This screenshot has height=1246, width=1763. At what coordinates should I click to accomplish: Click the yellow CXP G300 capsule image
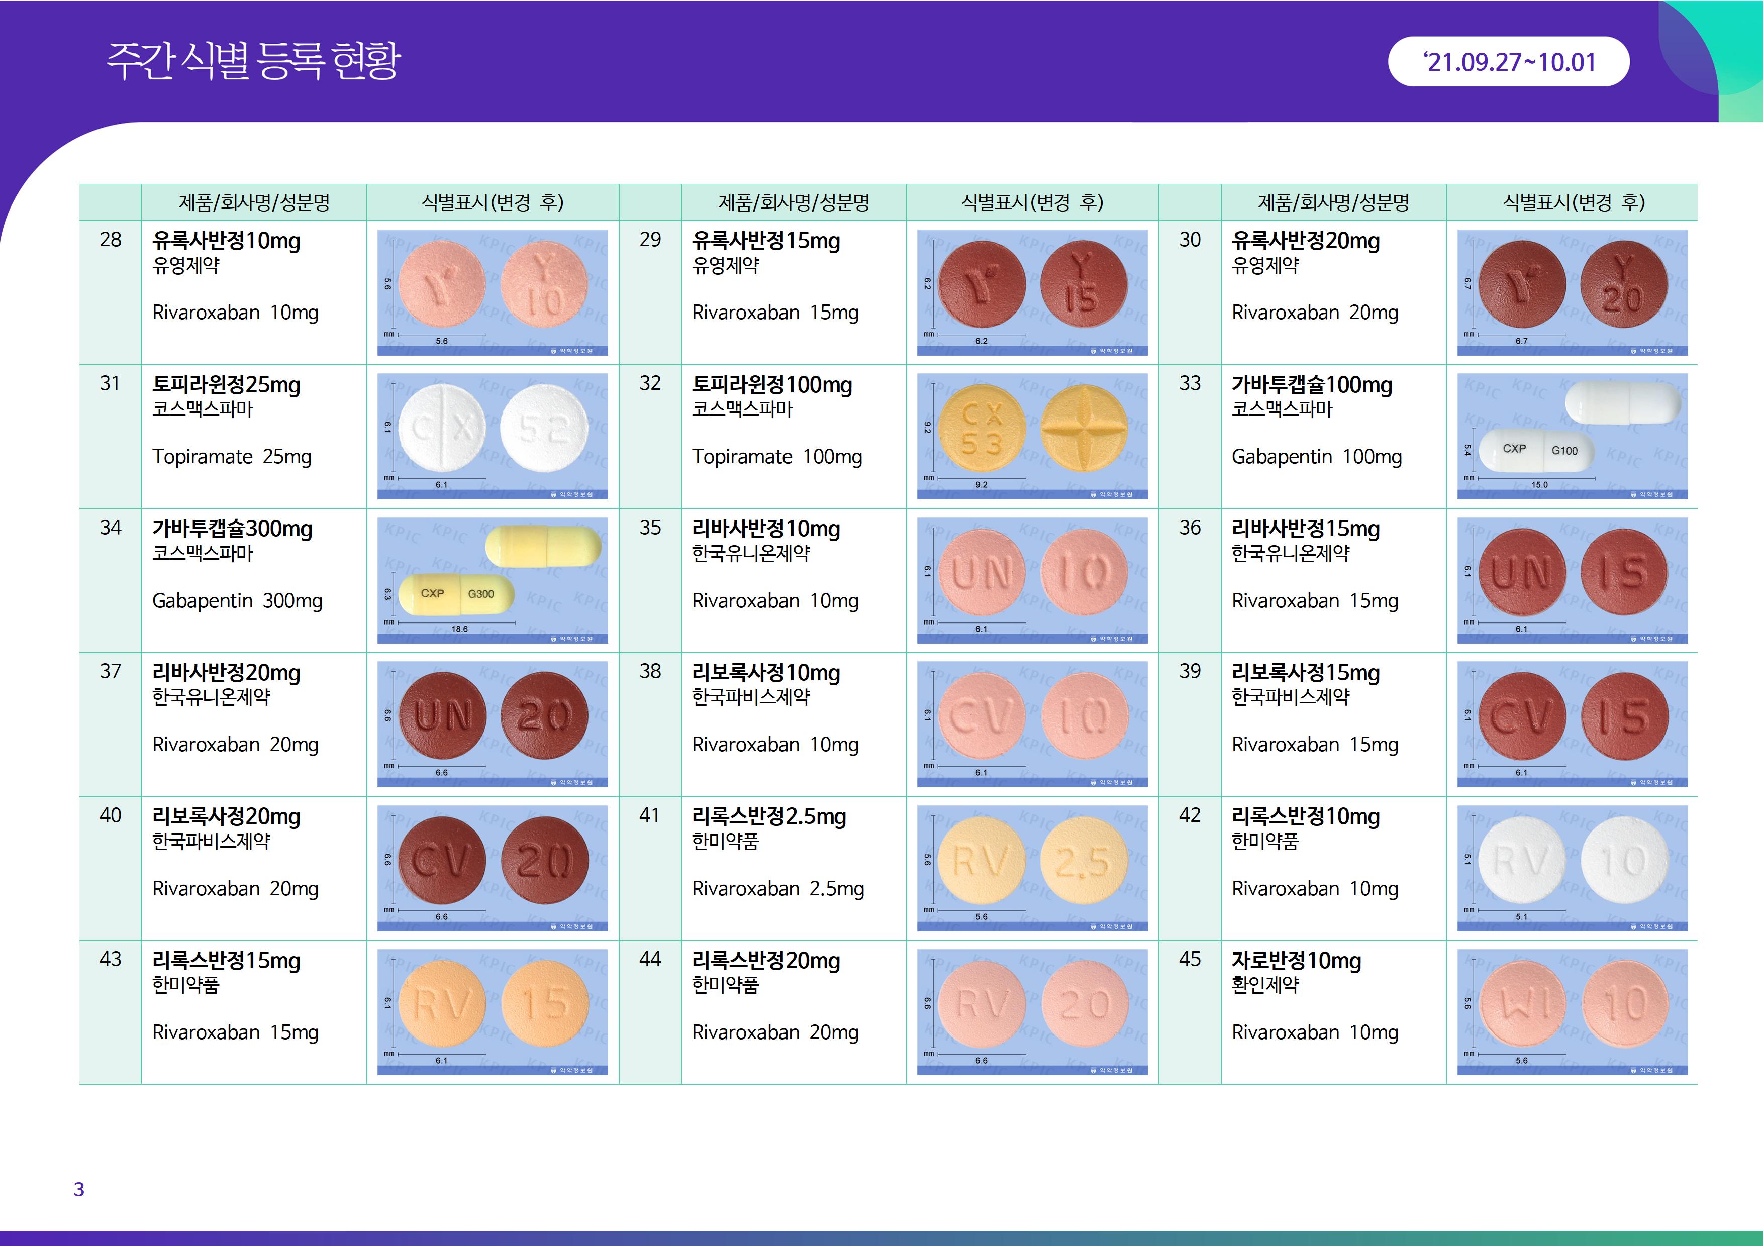pyautogui.click(x=492, y=580)
